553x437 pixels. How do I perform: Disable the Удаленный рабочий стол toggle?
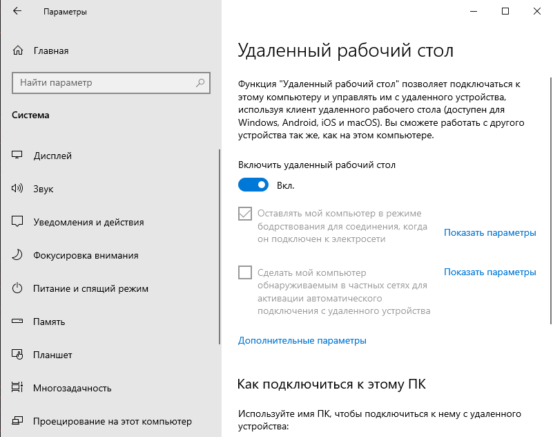point(253,185)
